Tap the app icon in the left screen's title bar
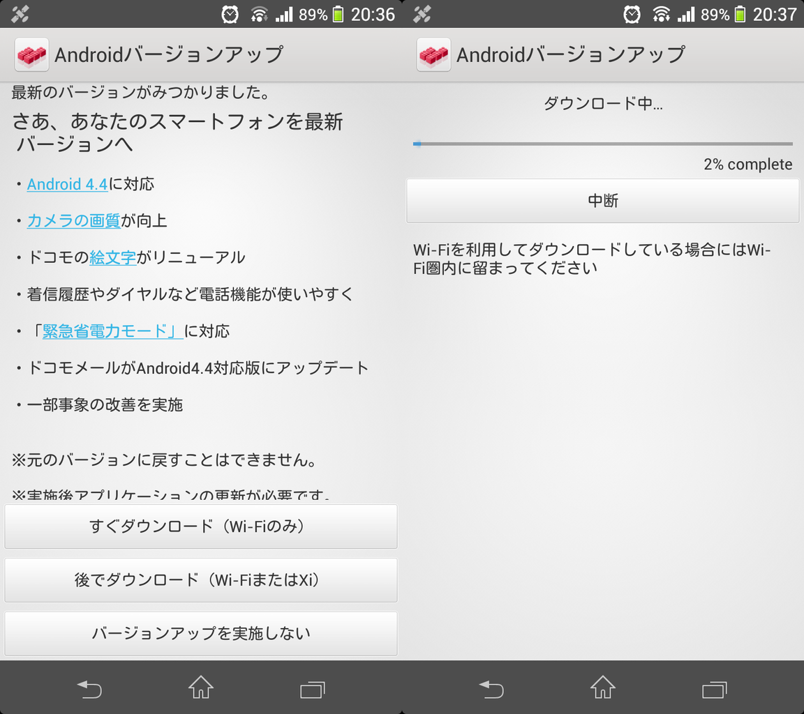 point(32,54)
